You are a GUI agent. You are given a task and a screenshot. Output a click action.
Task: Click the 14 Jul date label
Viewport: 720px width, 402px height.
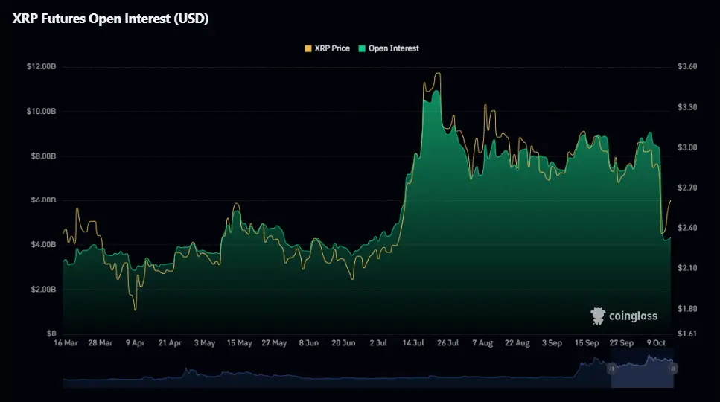pyautogui.click(x=412, y=342)
